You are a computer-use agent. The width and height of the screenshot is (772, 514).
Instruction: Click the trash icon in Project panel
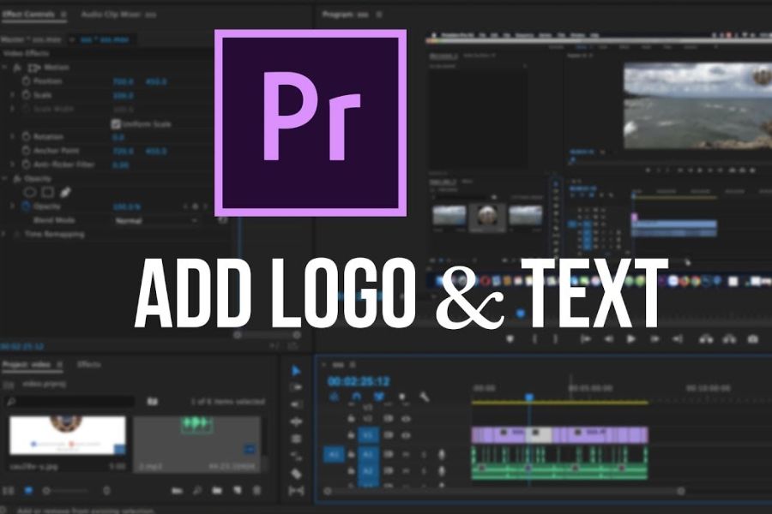(256, 490)
